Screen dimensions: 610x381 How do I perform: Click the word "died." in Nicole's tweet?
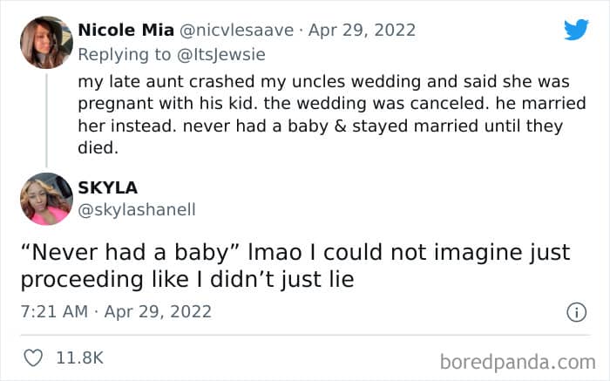(x=97, y=146)
